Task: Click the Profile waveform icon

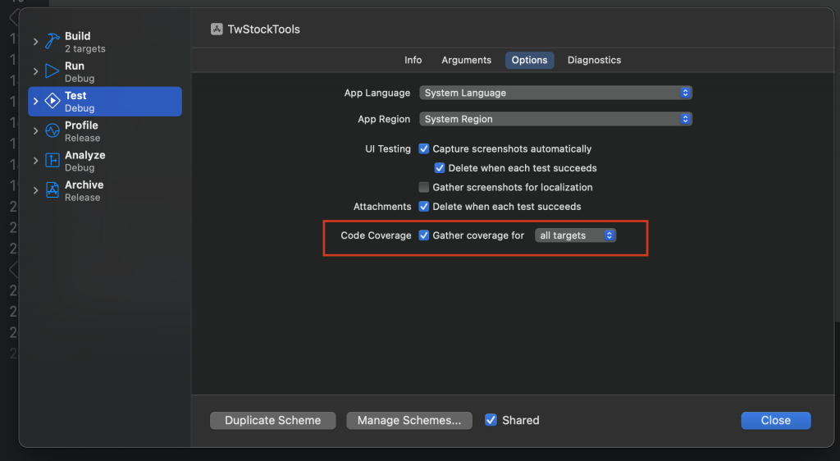Action: pos(52,130)
